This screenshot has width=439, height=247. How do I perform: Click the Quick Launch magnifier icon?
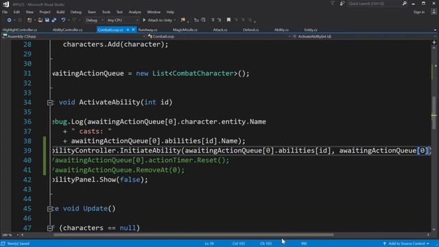[x=405, y=3]
